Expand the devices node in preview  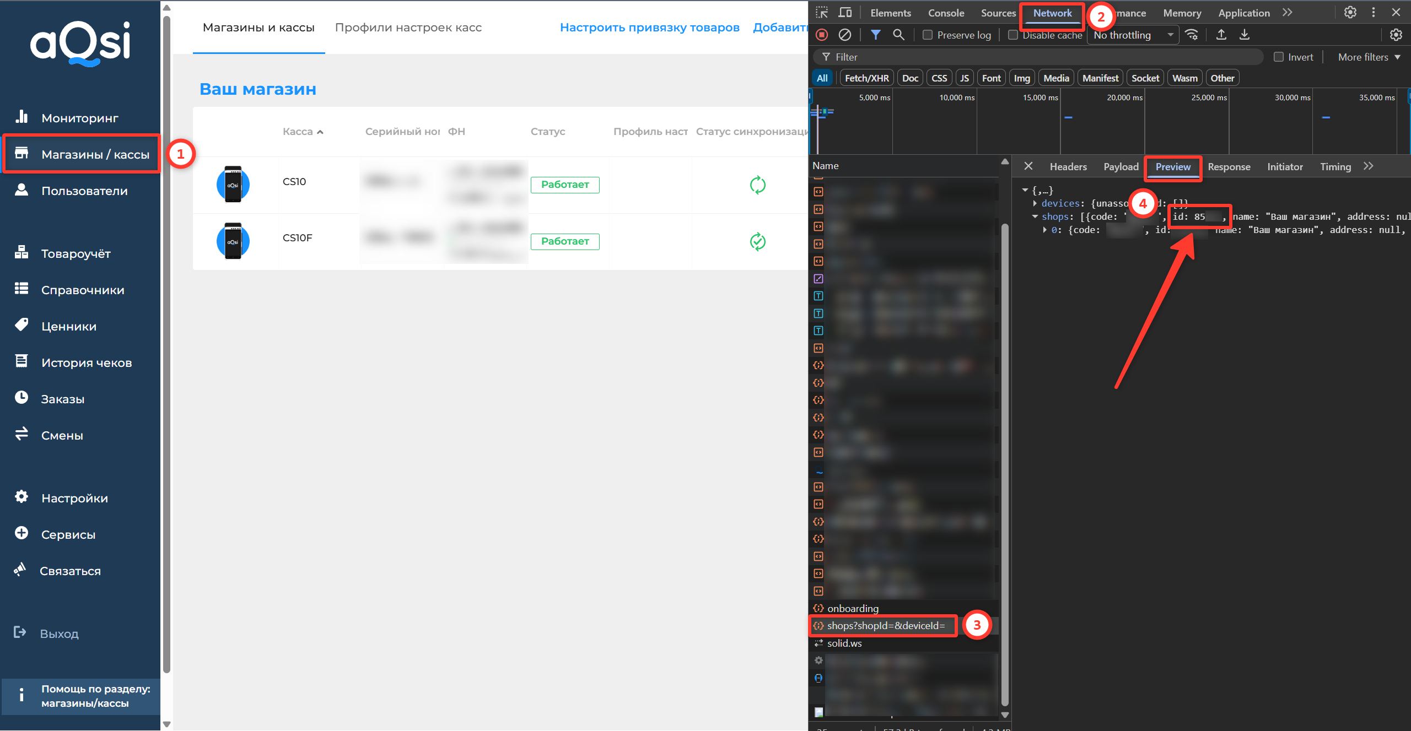pyautogui.click(x=1035, y=203)
